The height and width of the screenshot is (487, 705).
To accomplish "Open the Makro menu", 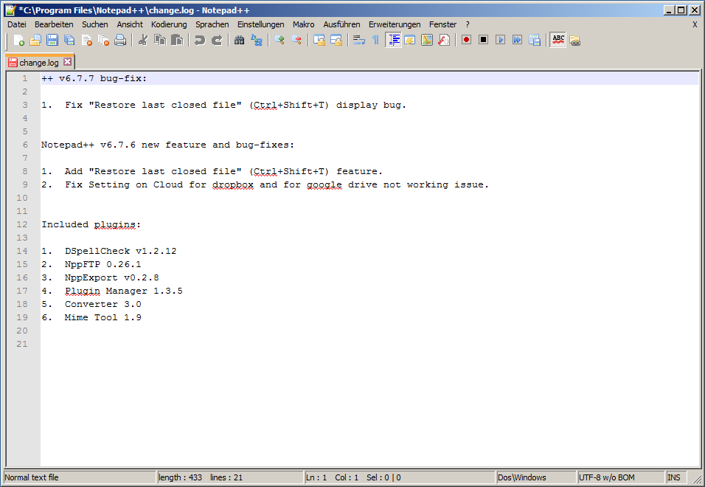I will 303,24.
